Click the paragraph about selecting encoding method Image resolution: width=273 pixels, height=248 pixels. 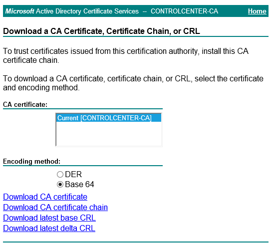[133, 83]
